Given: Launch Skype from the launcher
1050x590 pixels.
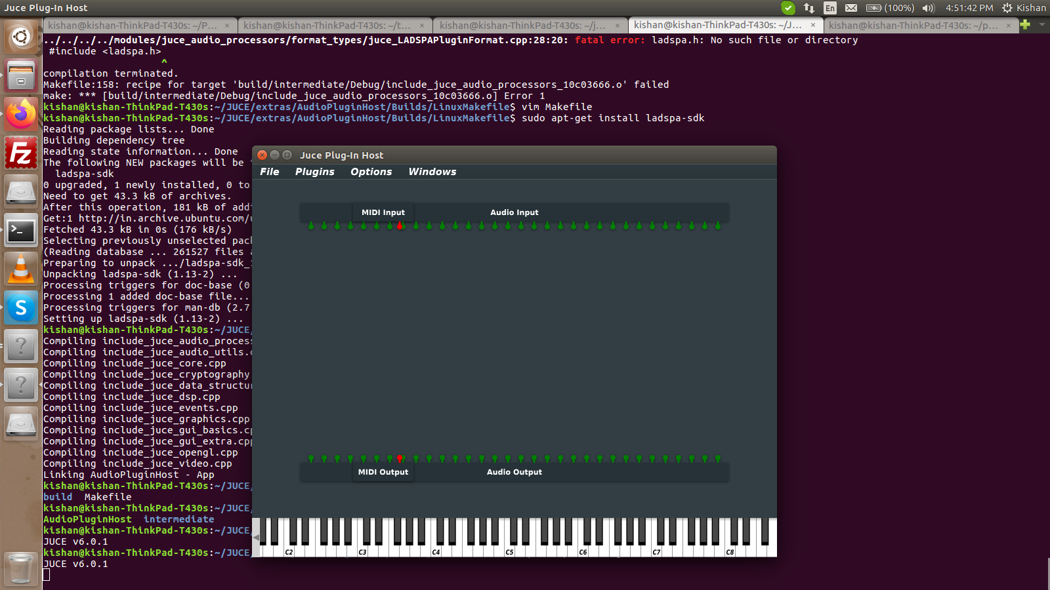Looking at the screenshot, I should coord(21,307).
